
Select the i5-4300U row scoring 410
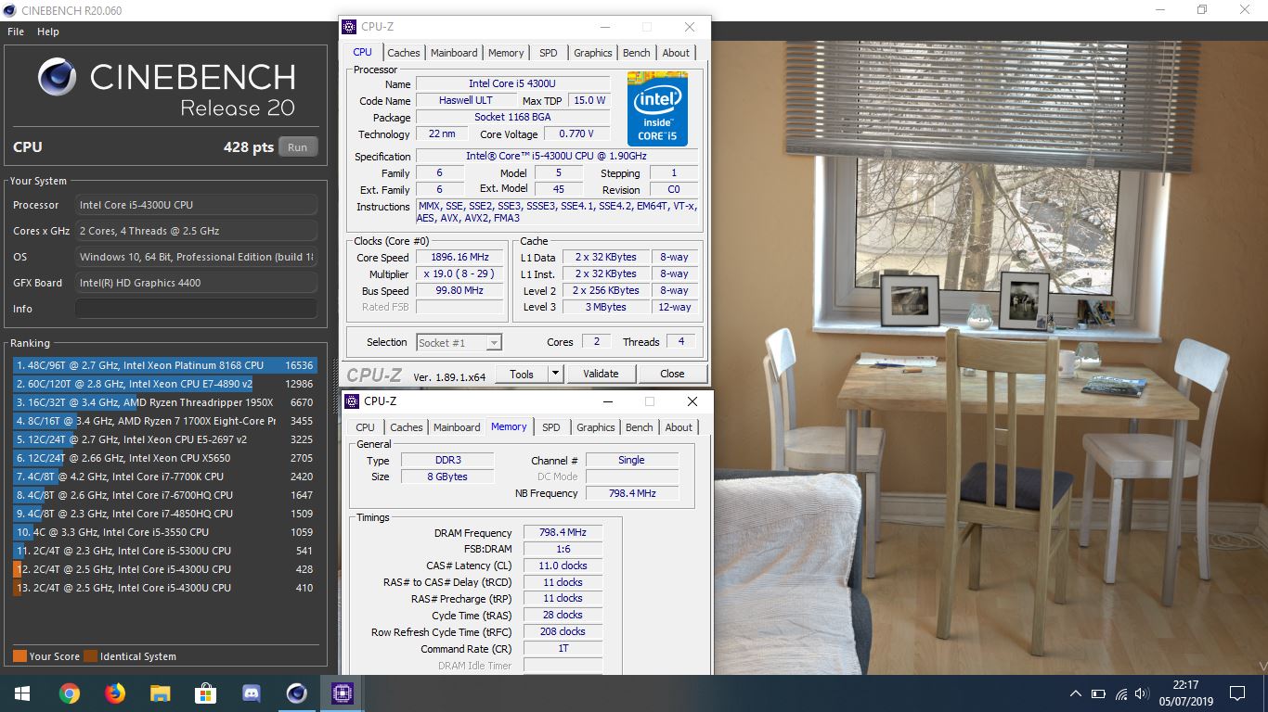point(165,588)
